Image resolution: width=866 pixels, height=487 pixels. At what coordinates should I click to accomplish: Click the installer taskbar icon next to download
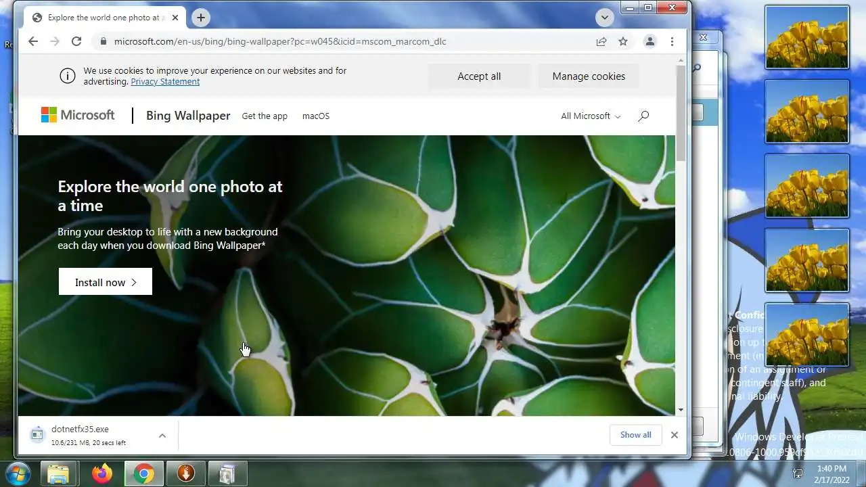click(227, 474)
